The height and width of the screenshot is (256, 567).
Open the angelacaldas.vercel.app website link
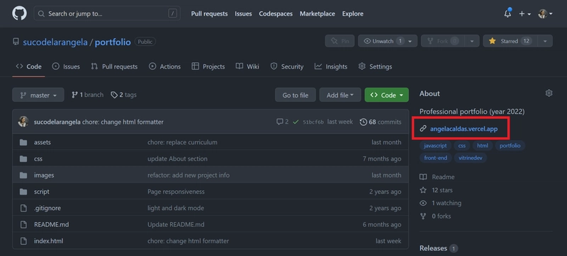pos(464,129)
